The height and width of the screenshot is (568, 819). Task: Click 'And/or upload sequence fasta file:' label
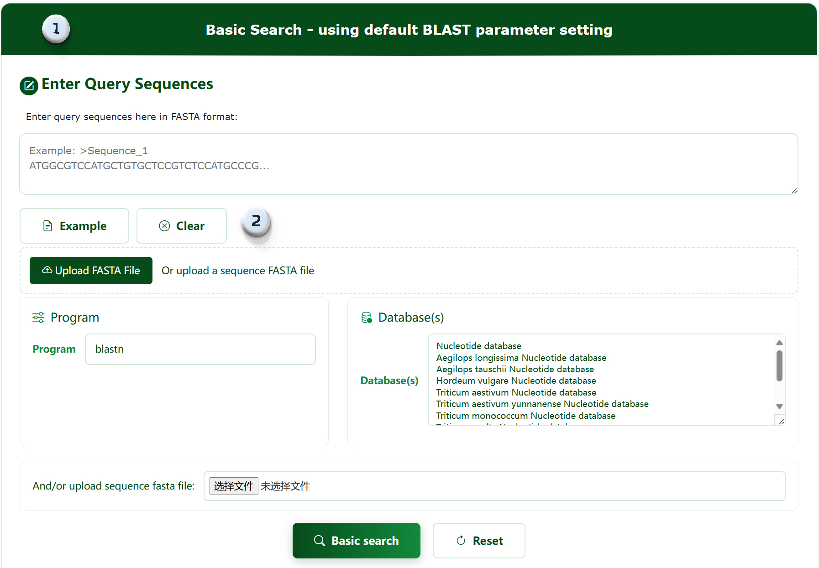coord(114,486)
